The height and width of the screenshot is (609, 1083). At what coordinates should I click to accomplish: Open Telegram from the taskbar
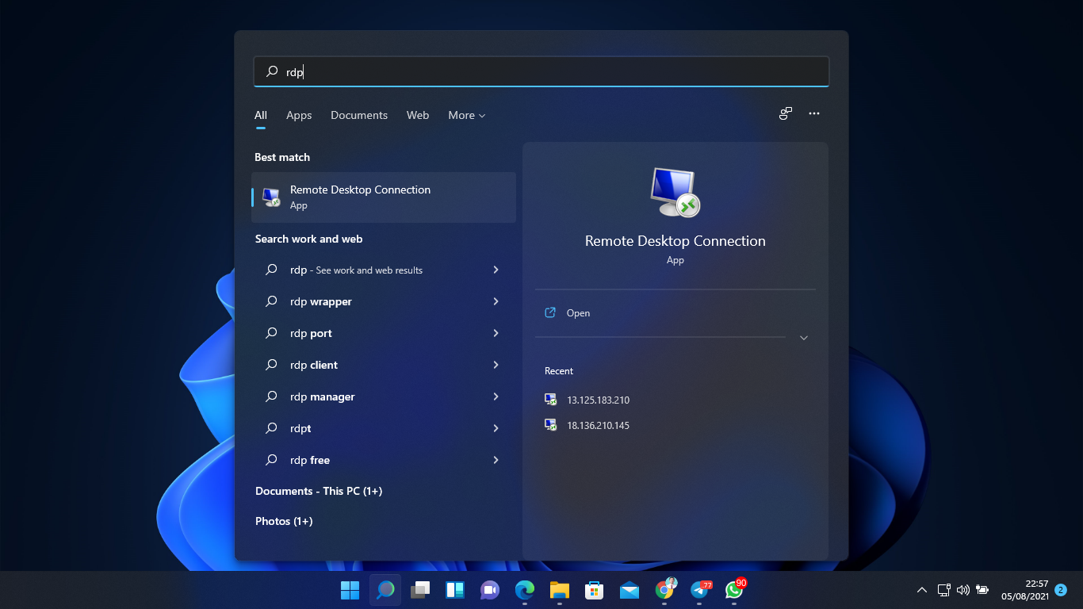point(700,590)
